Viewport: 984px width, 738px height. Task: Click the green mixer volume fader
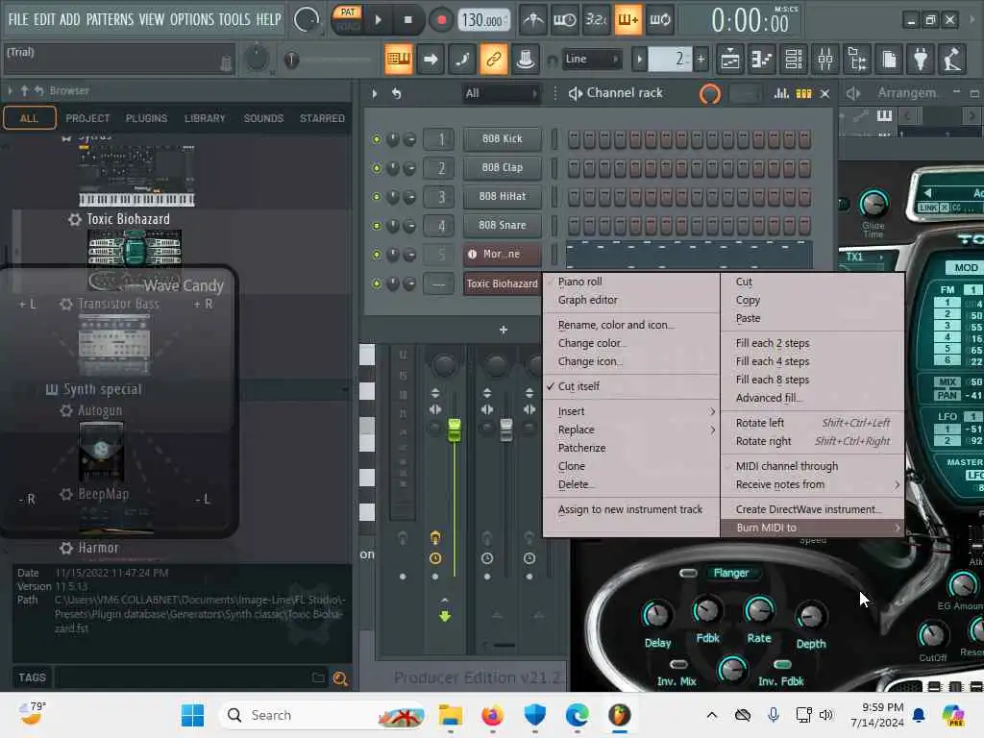click(454, 430)
